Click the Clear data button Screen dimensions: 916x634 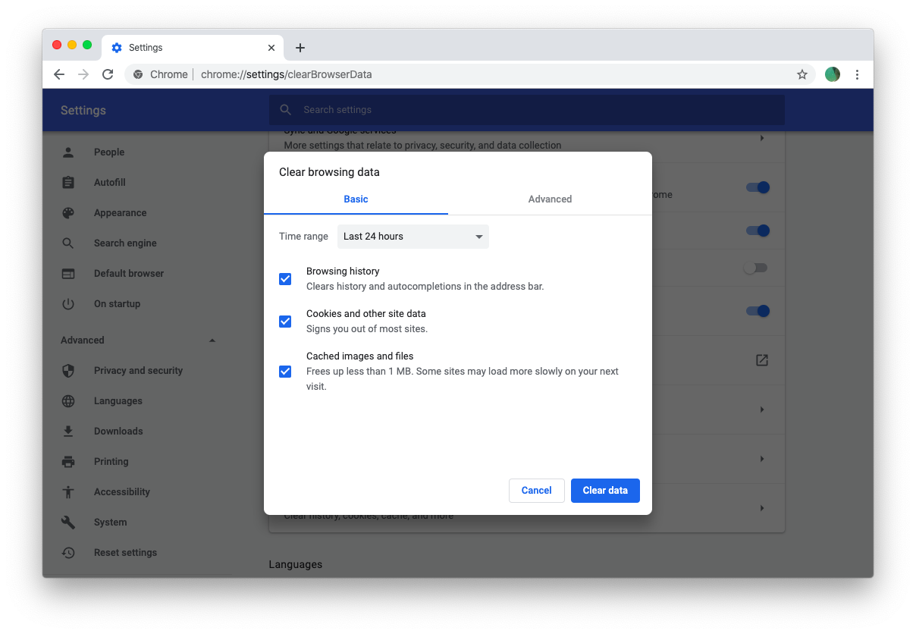click(x=605, y=490)
